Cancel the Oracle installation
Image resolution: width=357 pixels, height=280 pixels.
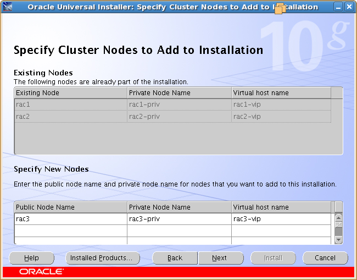click(325, 258)
